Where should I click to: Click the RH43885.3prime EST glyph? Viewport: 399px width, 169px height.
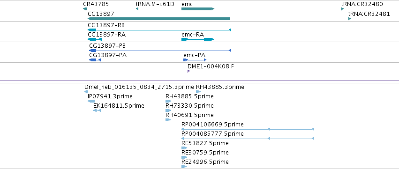(198, 92)
